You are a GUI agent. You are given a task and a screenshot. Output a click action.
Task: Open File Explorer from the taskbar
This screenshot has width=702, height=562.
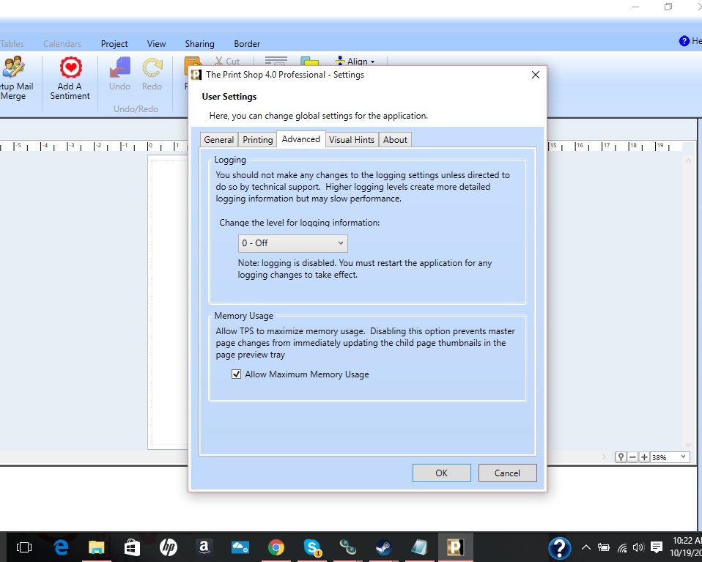(96, 547)
